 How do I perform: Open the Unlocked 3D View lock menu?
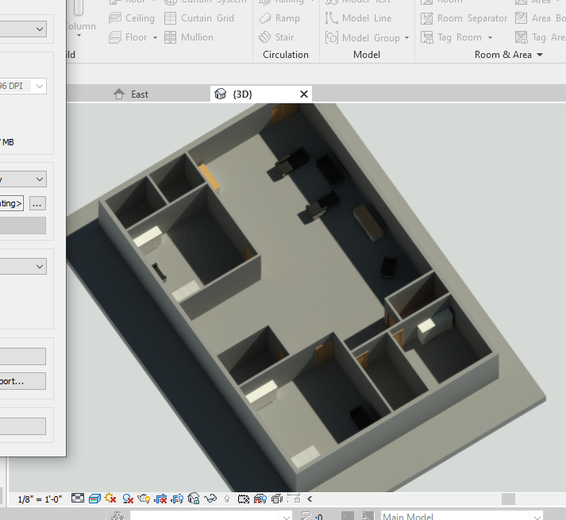coord(194,499)
